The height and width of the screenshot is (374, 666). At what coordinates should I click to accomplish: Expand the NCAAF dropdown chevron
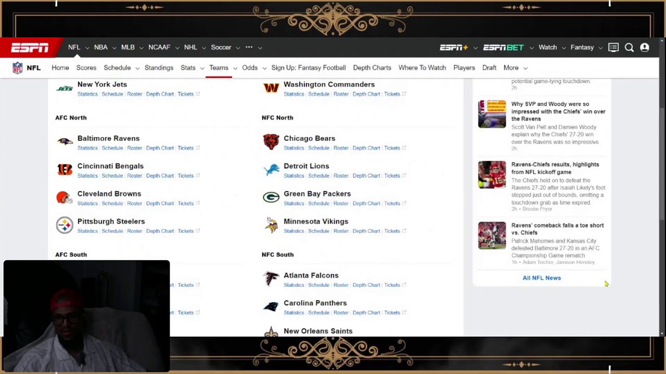coord(177,48)
